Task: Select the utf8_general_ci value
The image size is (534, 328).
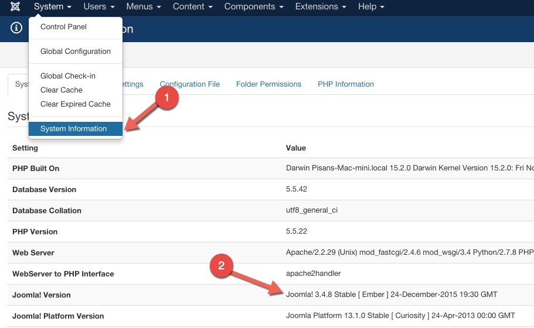Action: pyautogui.click(x=312, y=210)
